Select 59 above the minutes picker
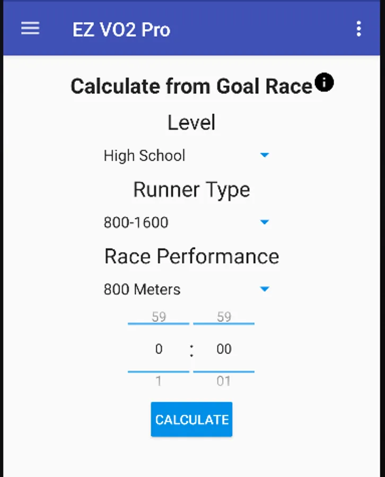The height and width of the screenshot is (477, 385). point(159,317)
